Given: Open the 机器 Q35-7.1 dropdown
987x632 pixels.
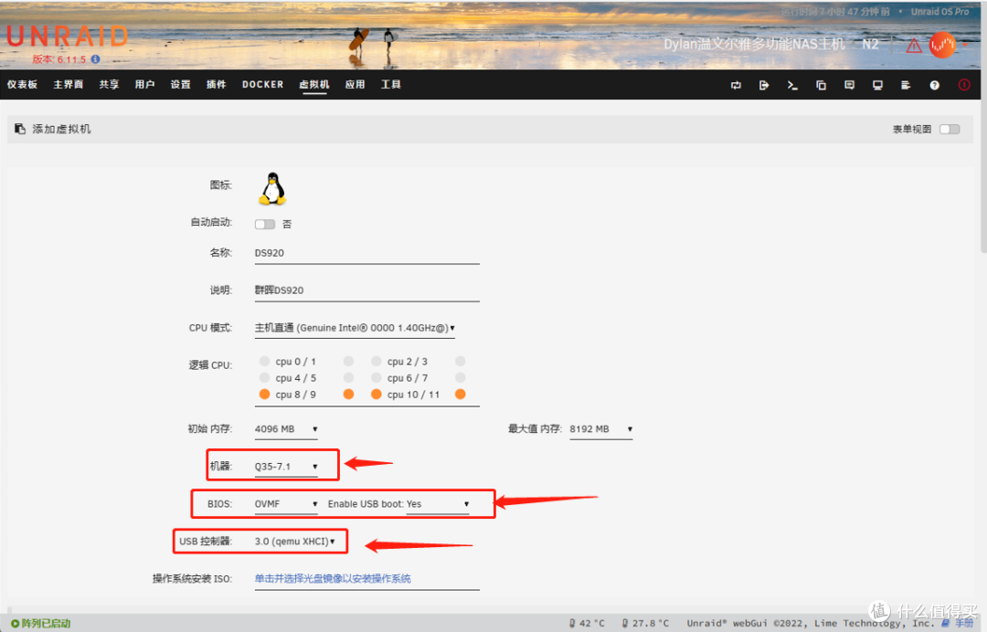Looking at the screenshot, I should click(286, 467).
